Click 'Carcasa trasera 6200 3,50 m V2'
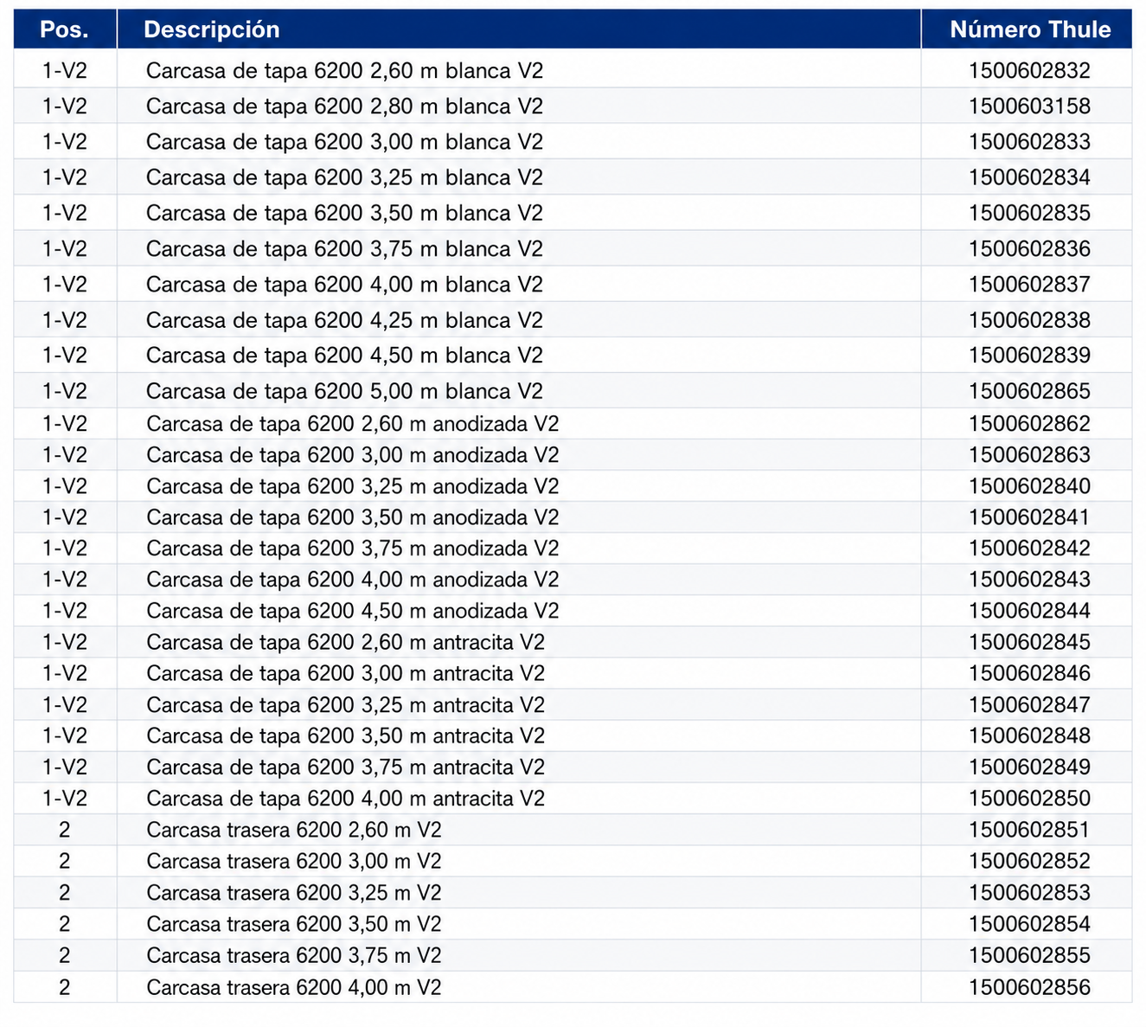This screenshot has width=1146, height=1027. (294, 924)
